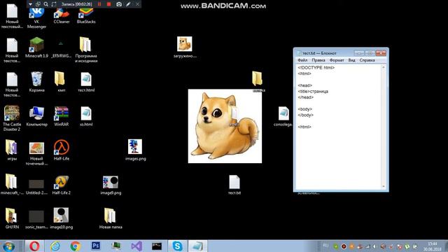The image size is (448, 252).
Task: Open command prompt taskbar icon
Action: pos(157,246)
